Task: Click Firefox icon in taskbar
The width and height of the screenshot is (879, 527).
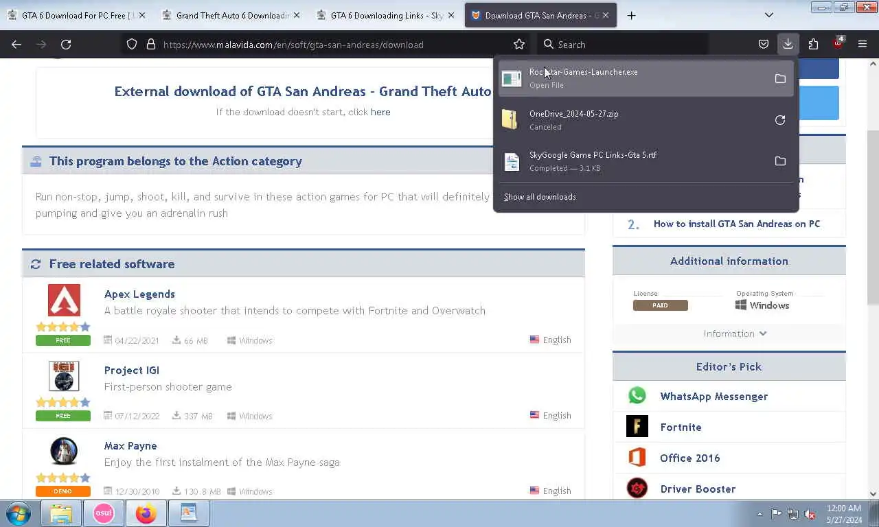Action: point(146,513)
